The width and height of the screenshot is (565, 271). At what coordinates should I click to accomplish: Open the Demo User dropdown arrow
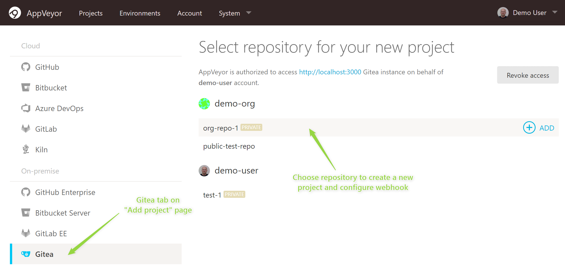pyautogui.click(x=555, y=12)
